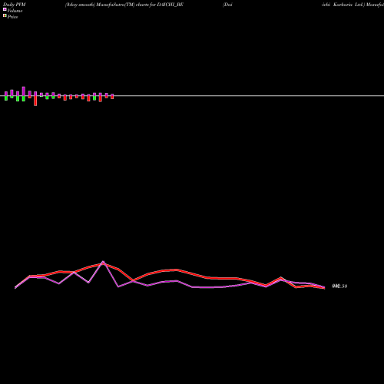
Task: Click the peak of the magenta volume line
Action: point(103,262)
